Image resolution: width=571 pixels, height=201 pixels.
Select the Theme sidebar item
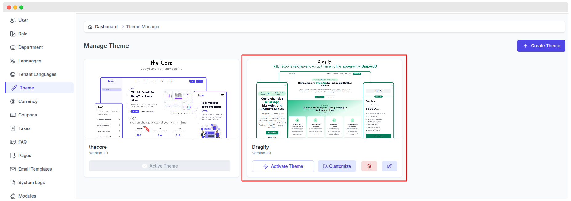coord(27,88)
